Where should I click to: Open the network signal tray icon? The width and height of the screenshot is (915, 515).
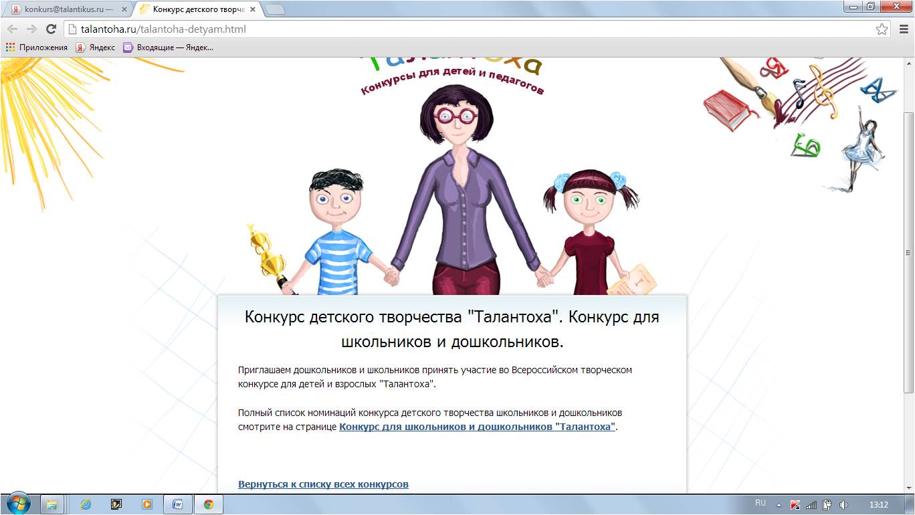[x=811, y=504]
